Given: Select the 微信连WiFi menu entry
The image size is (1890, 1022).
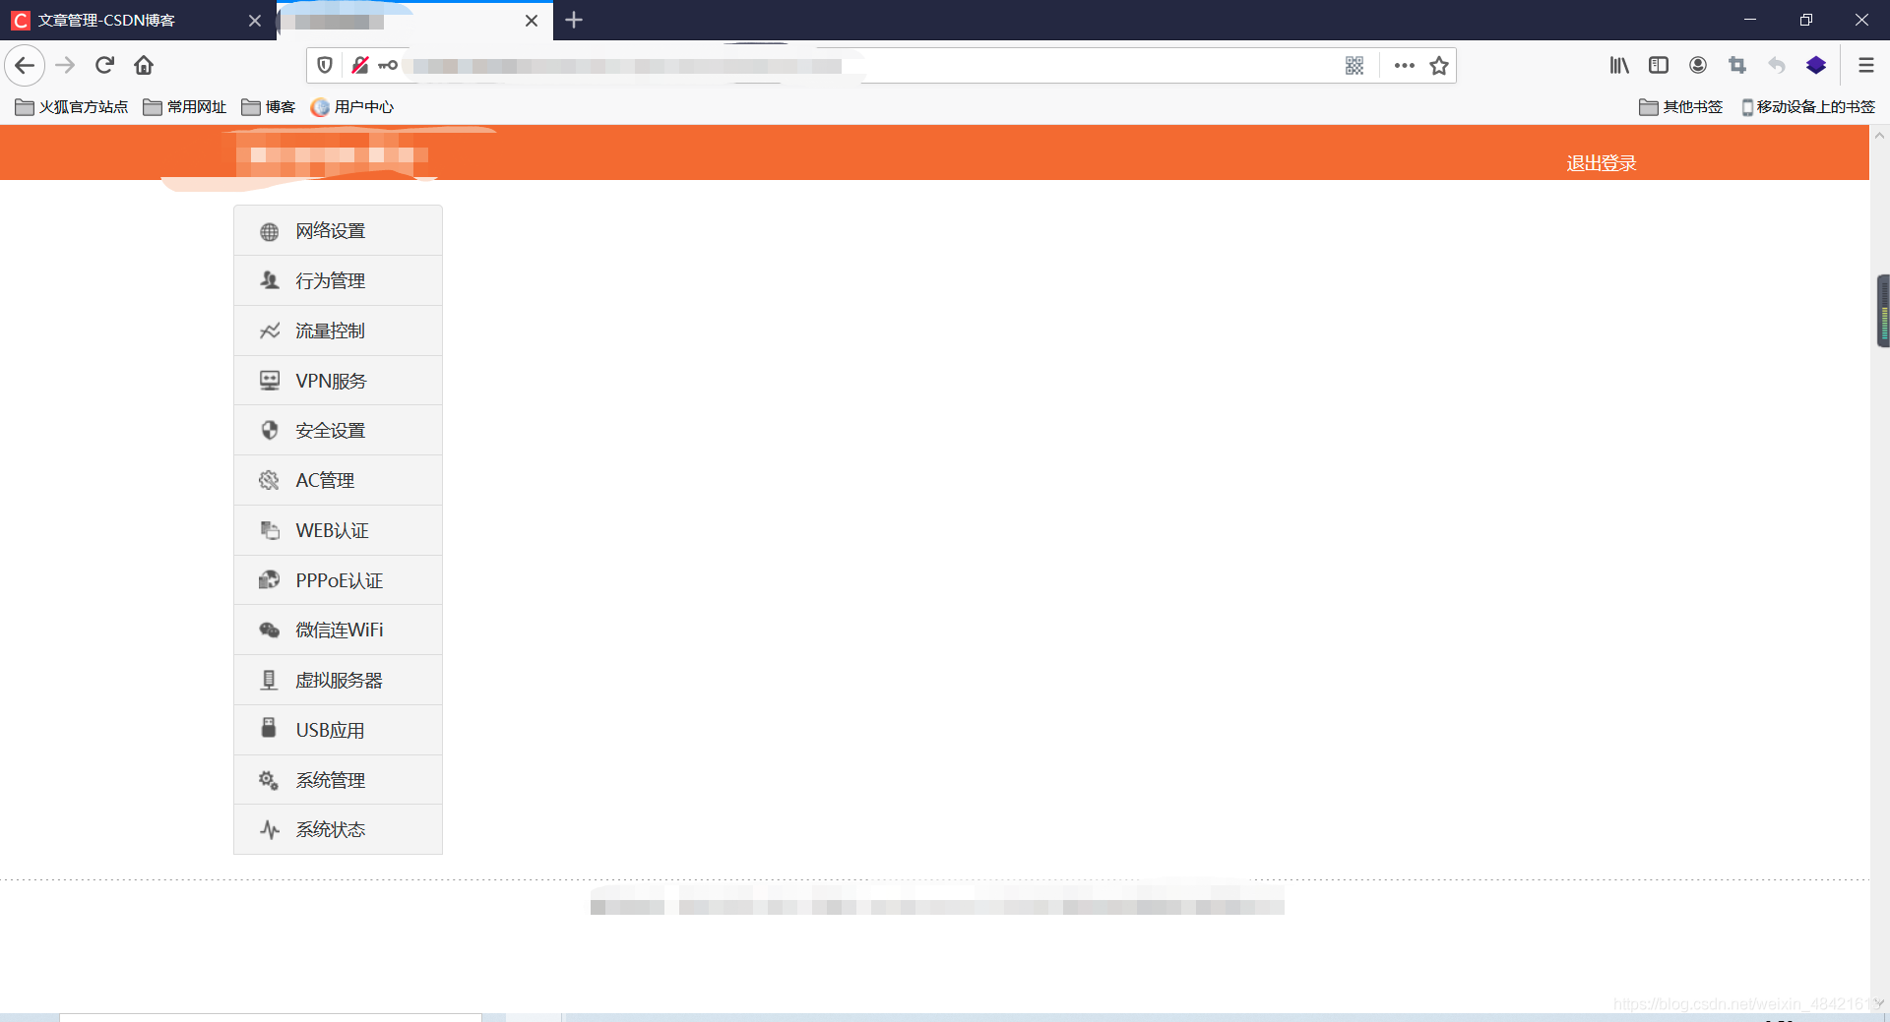Looking at the screenshot, I should coord(338,630).
